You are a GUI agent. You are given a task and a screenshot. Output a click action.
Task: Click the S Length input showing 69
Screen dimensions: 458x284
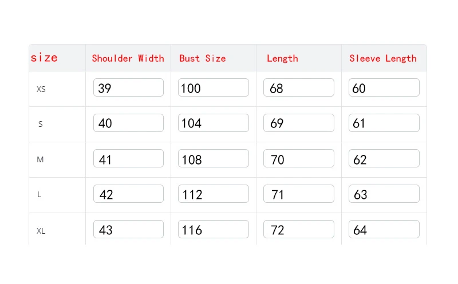pyautogui.click(x=299, y=123)
